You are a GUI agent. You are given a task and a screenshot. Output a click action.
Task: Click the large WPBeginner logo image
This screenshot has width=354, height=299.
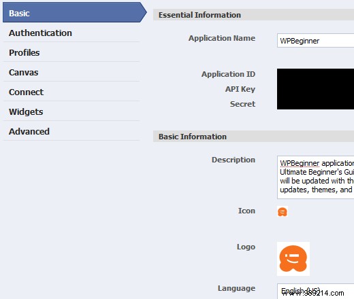293,259
